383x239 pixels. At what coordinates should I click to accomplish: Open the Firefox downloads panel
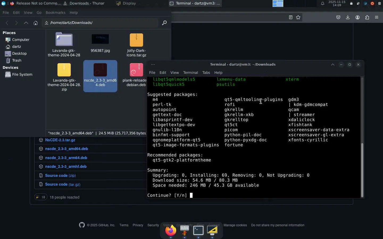348,17
